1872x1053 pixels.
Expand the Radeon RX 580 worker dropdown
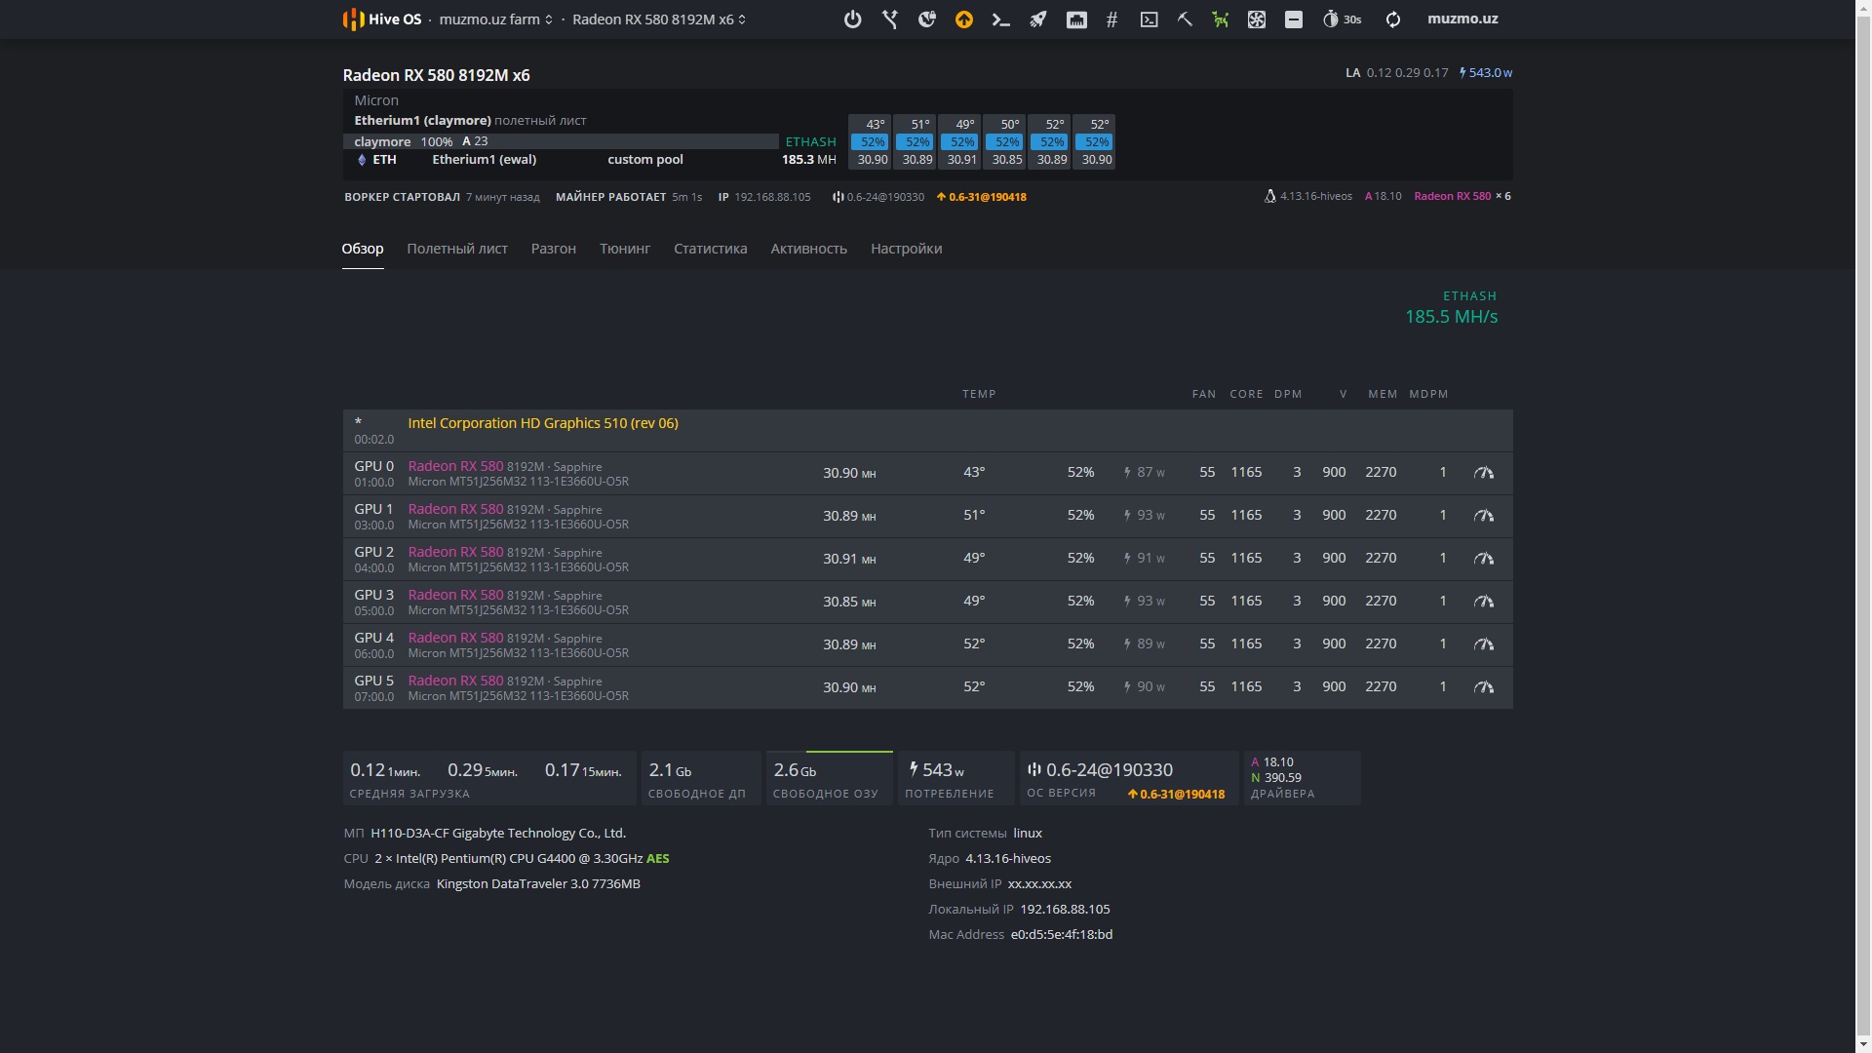point(658,19)
